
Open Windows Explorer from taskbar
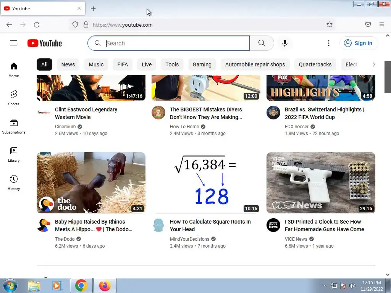(x=34, y=285)
